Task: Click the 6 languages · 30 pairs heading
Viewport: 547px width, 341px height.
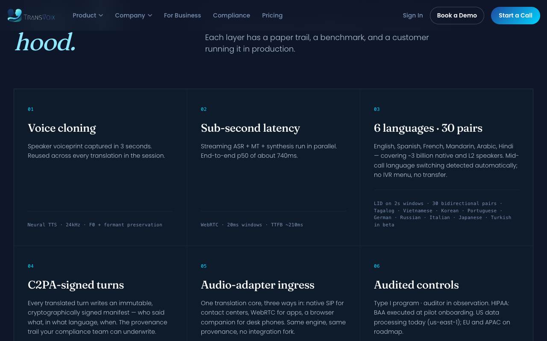Action: (428, 128)
